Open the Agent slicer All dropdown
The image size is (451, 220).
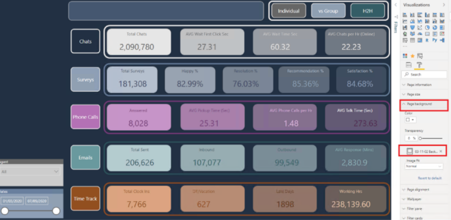(x=30, y=171)
